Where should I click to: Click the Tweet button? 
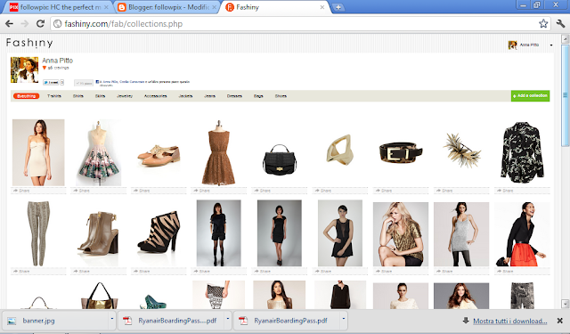pos(51,83)
